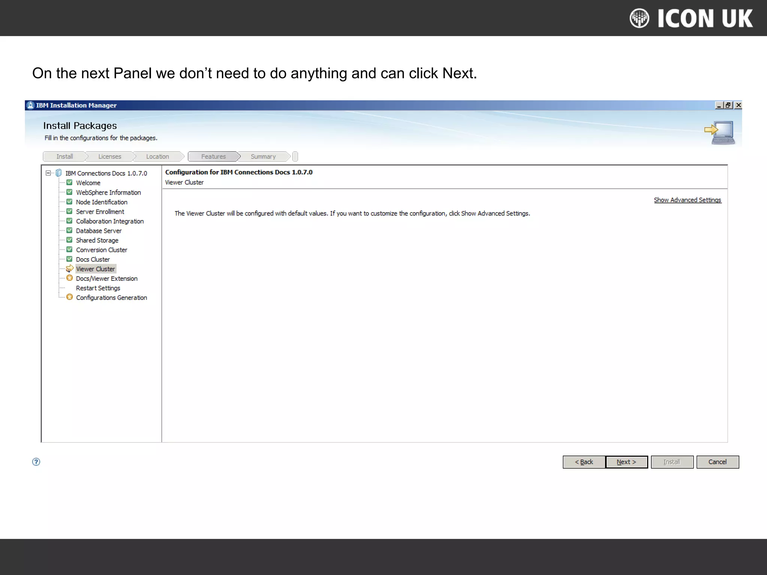Click orange status icon next to Configurations Generation
Screen dimensions: 767x575
(x=70, y=297)
